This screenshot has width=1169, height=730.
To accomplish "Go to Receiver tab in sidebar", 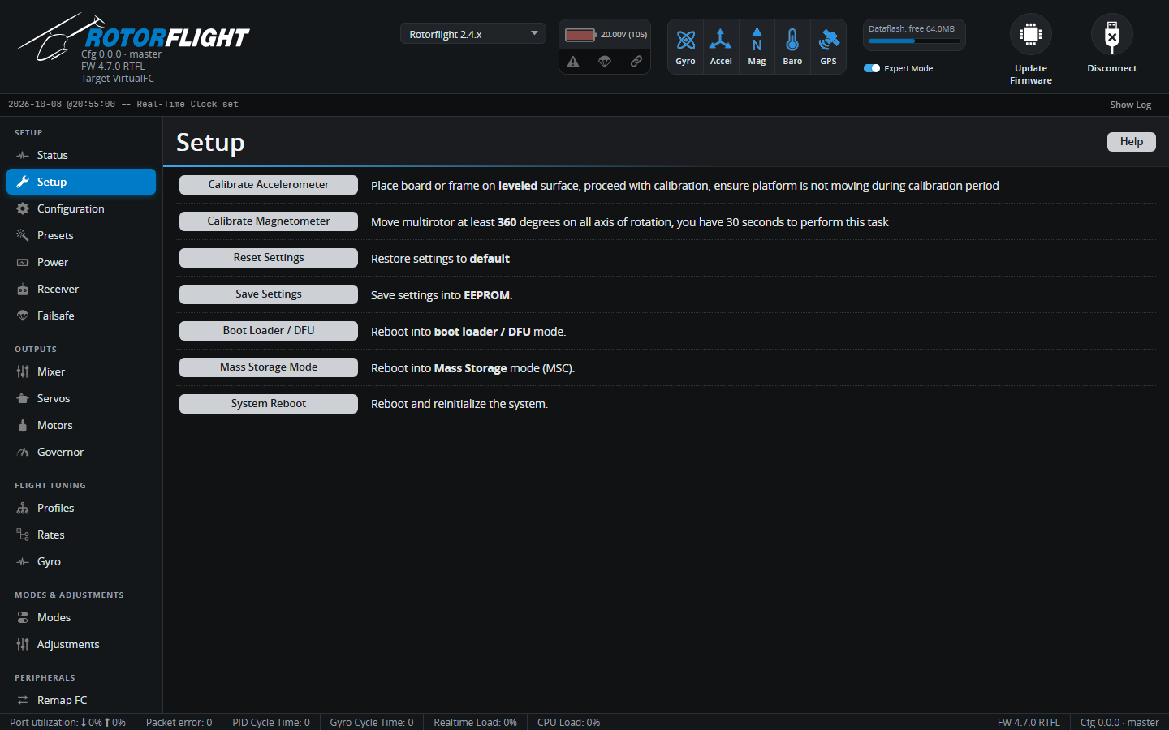I will (x=81, y=289).
